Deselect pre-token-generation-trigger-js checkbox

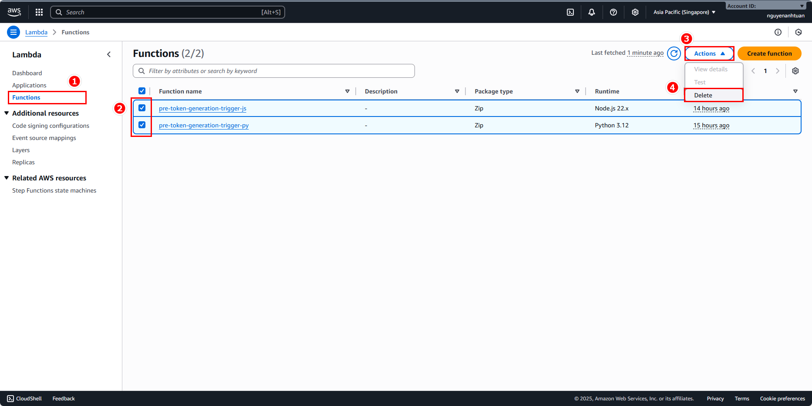click(x=142, y=108)
